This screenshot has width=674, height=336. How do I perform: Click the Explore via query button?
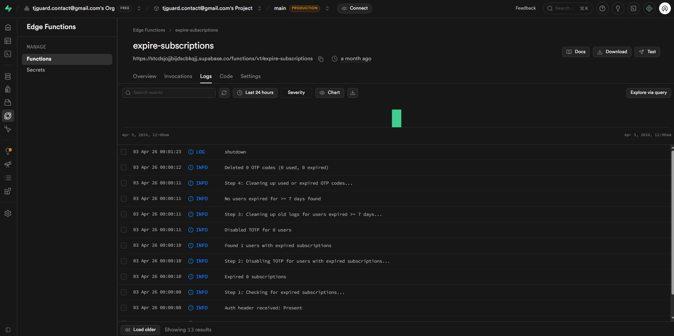click(x=648, y=93)
